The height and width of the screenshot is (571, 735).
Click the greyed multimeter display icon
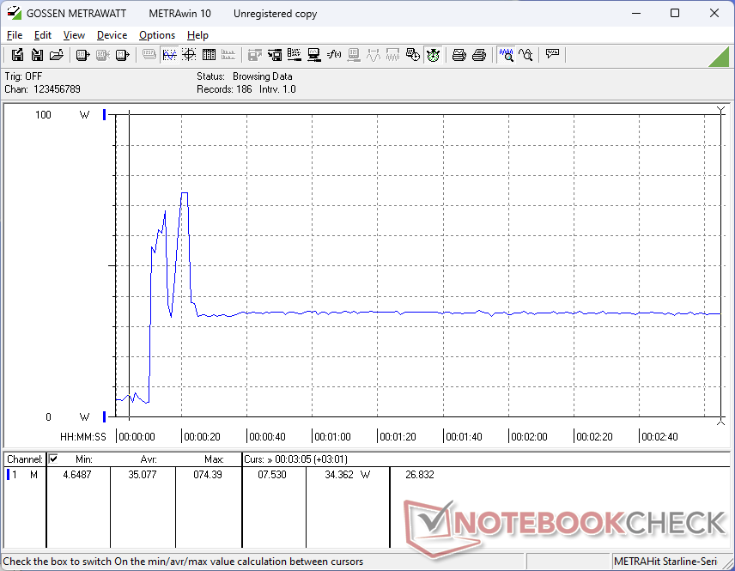(149, 55)
